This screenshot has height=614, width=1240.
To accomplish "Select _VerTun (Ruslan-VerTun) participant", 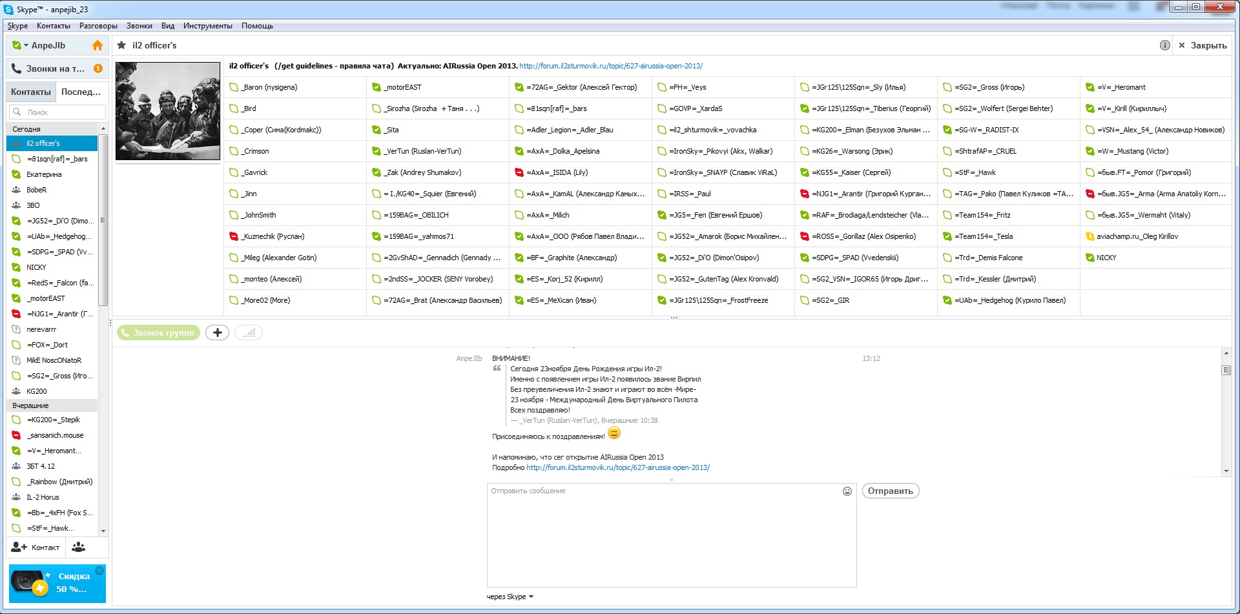I will [438, 151].
